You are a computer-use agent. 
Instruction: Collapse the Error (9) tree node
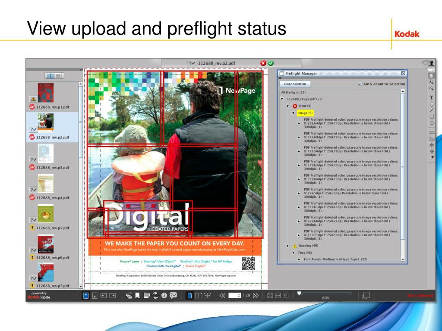pos(287,106)
